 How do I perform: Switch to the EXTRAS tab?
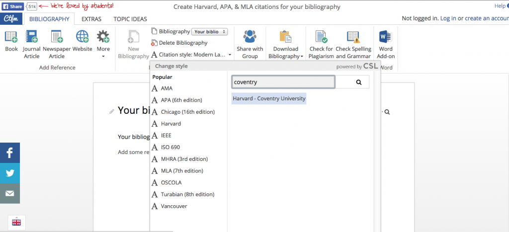pos(91,19)
